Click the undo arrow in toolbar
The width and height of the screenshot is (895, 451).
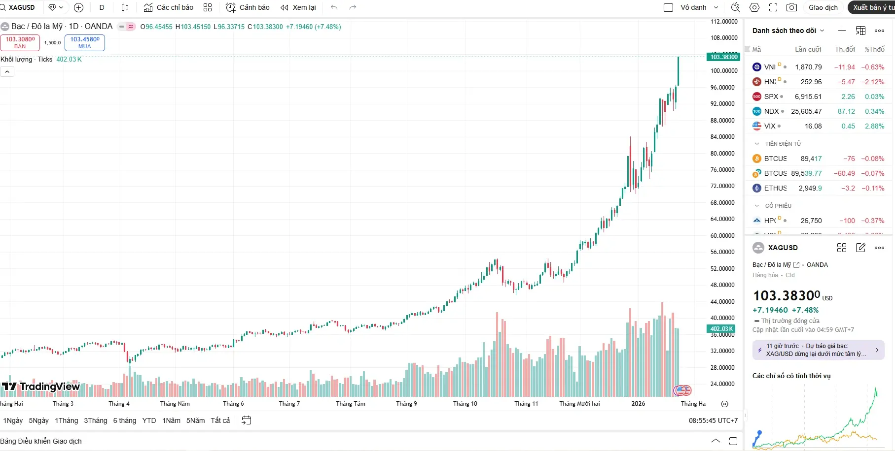click(334, 7)
